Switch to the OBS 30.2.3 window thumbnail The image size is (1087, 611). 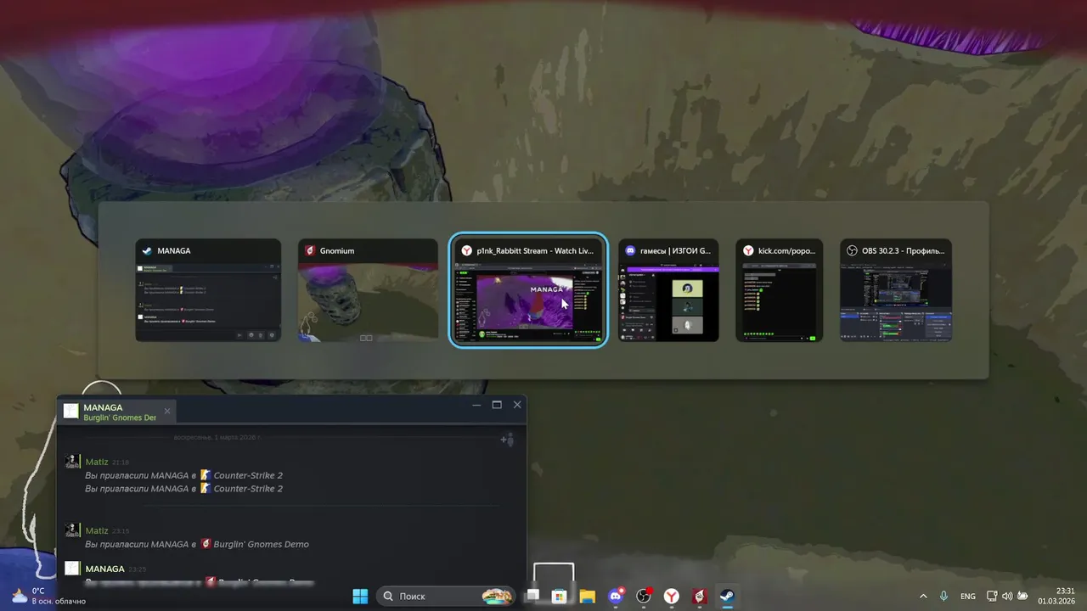(x=896, y=290)
